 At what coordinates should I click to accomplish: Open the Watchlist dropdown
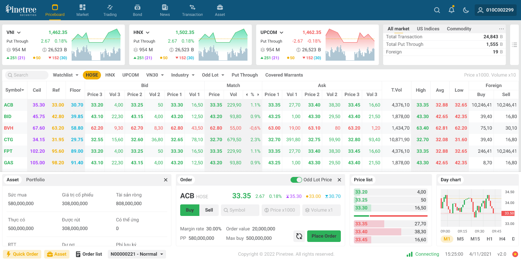click(x=65, y=75)
